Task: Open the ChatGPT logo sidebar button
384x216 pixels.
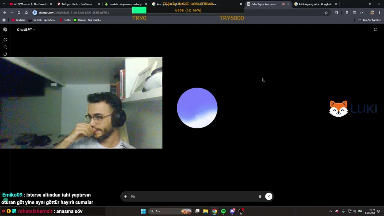Action: coord(5,29)
